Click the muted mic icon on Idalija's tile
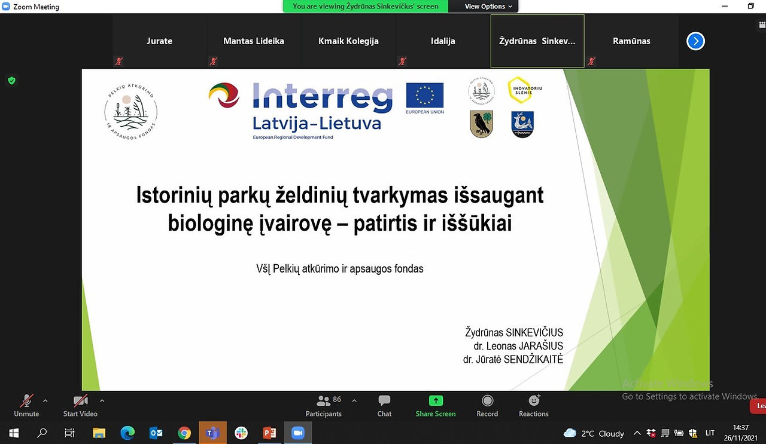Screen dimensions: 766x444 point(403,61)
